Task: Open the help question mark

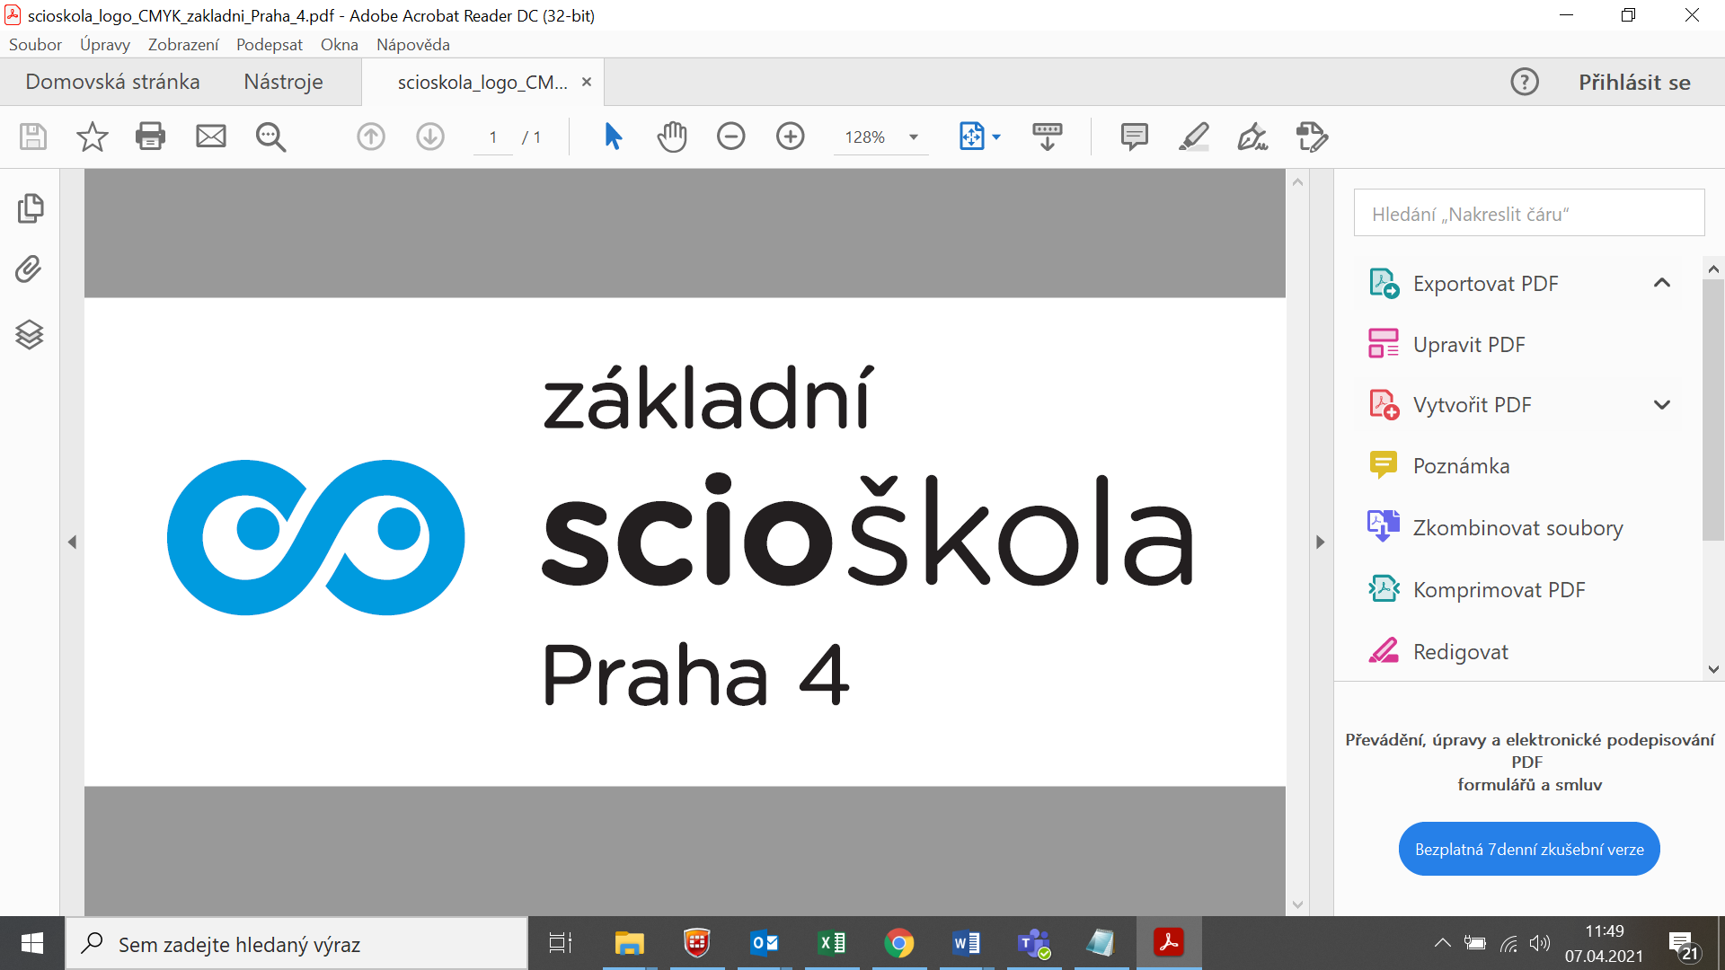Action: [x=1525, y=82]
